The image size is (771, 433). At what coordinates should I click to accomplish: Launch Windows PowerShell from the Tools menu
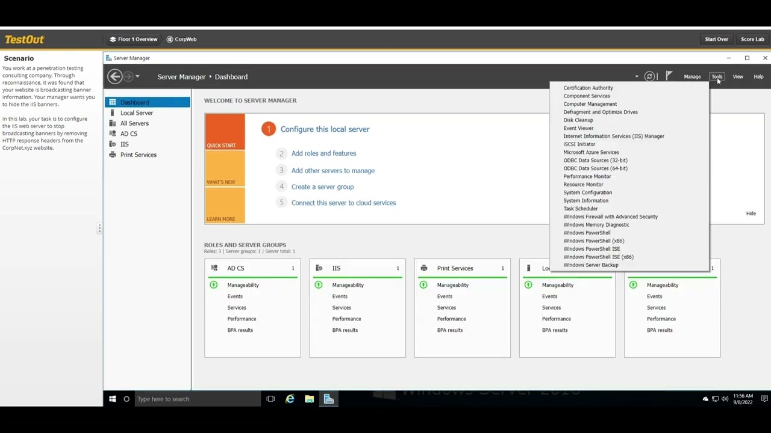587,233
